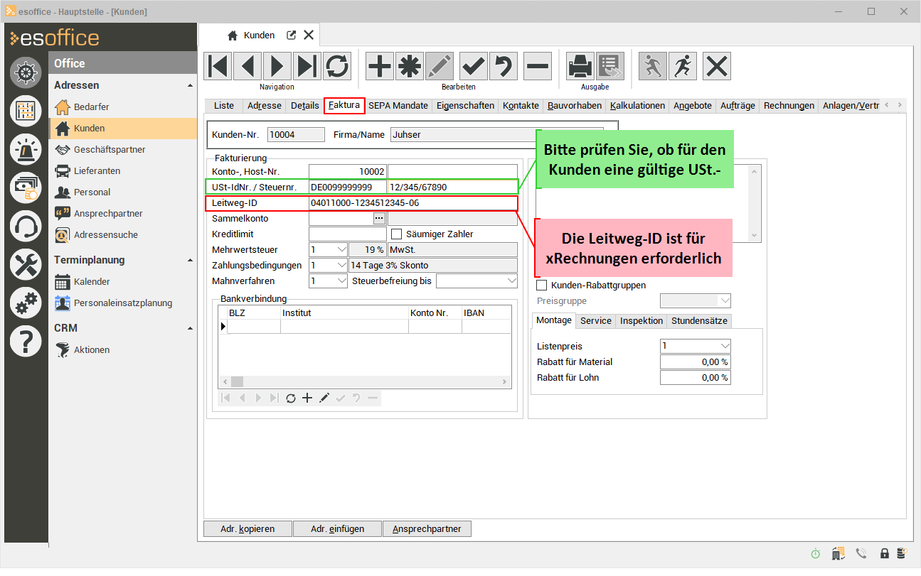The image size is (921, 576).
Task: Delete record with the minus icon
Action: click(x=538, y=66)
